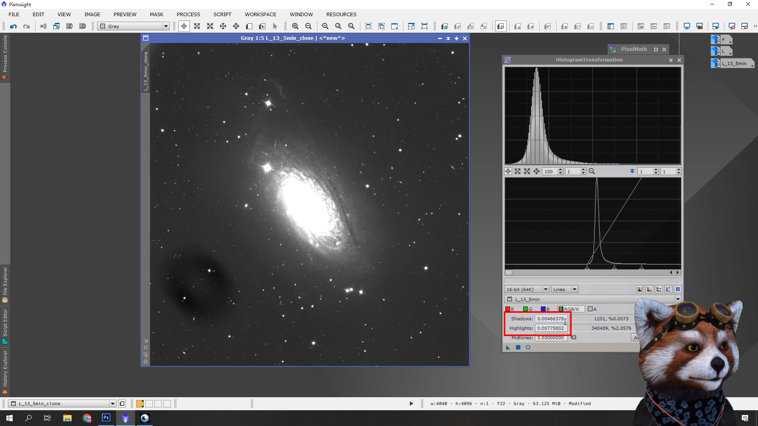
Task: Toggle the colored histogram view button, second after Lines
Action: (x=649, y=290)
